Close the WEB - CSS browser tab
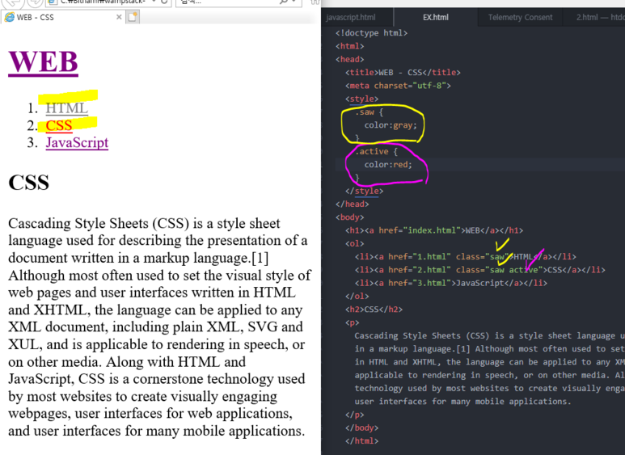This screenshot has width=625, height=455. [119, 17]
